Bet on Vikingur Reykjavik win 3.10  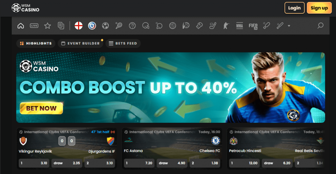[x=34, y=163]
